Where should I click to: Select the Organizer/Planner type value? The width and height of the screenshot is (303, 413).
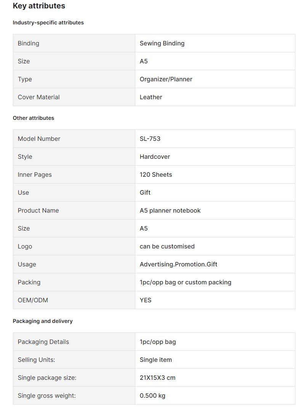(x=166, y=79)
